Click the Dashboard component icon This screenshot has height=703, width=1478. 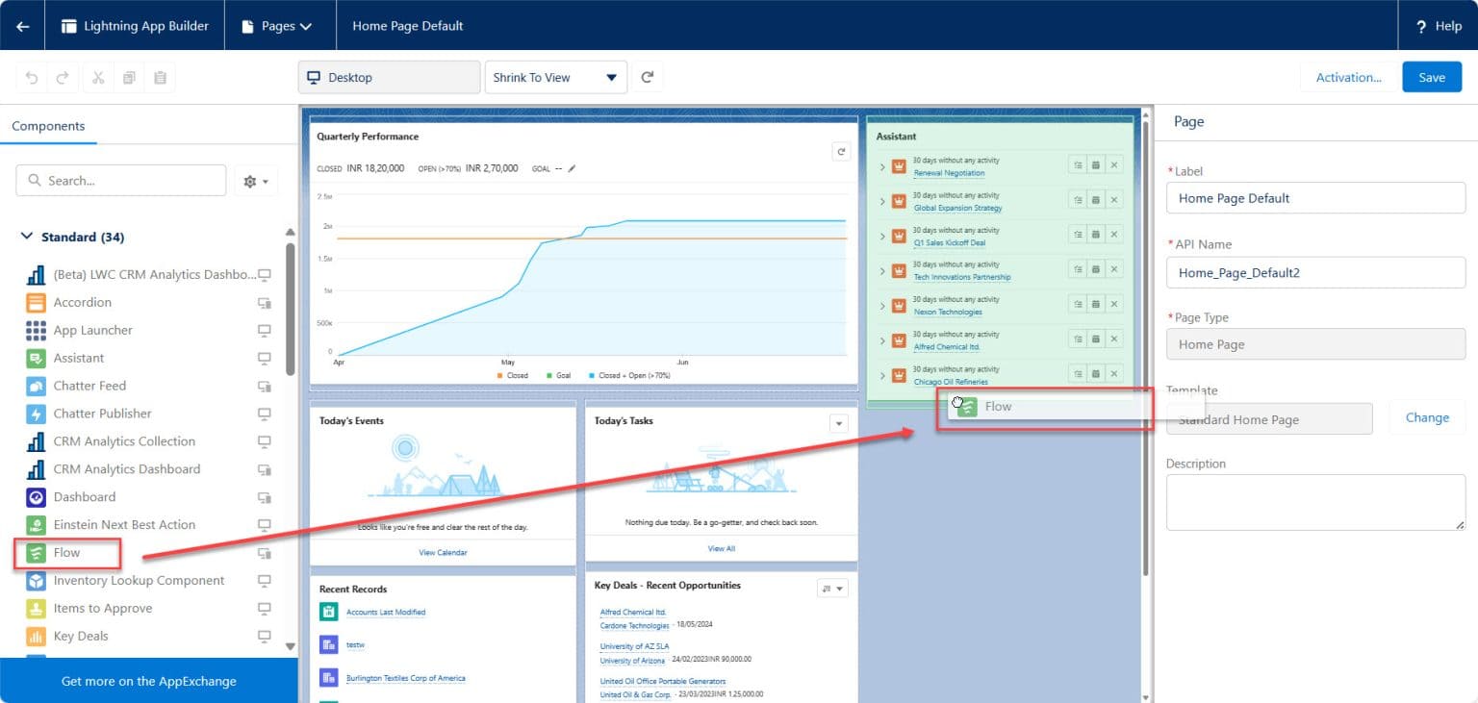click(x=36, y=497)
